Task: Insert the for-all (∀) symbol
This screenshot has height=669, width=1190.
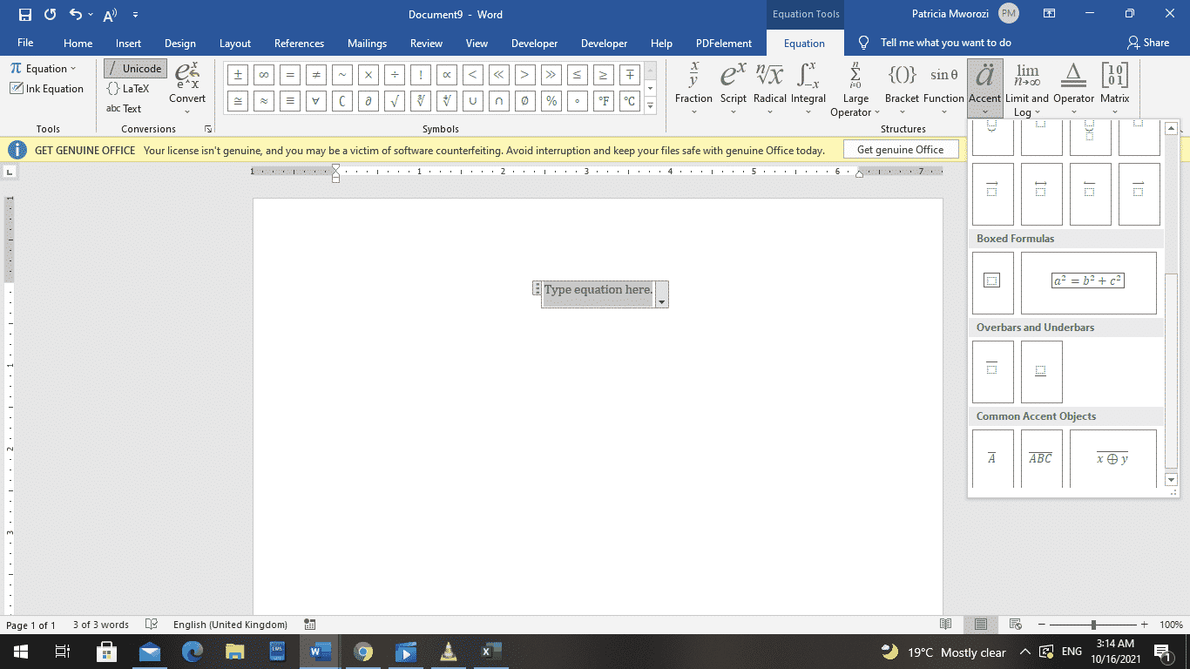Action: pyautogui.click(x=316, y=101)
